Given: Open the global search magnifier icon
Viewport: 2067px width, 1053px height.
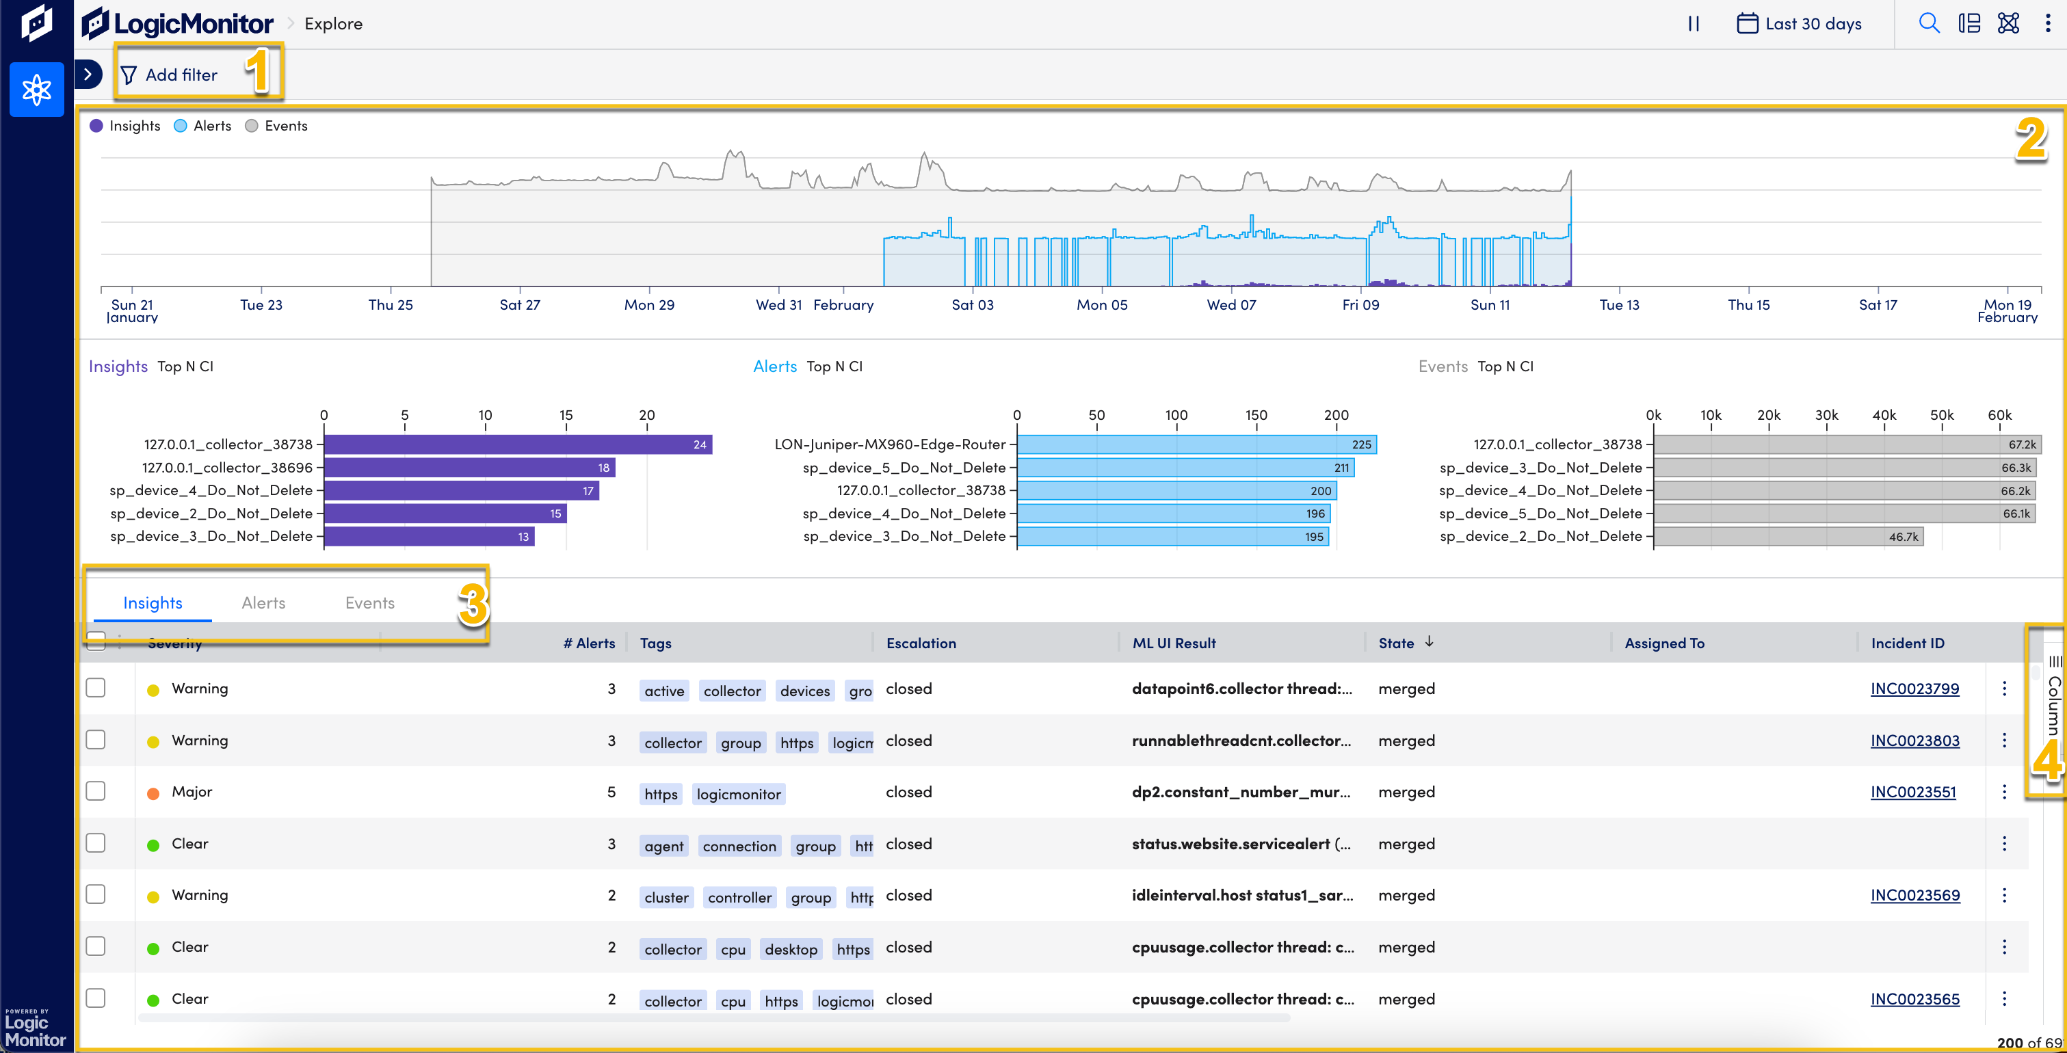Looking at the screenshot, I should click(x=1929, y=23).
